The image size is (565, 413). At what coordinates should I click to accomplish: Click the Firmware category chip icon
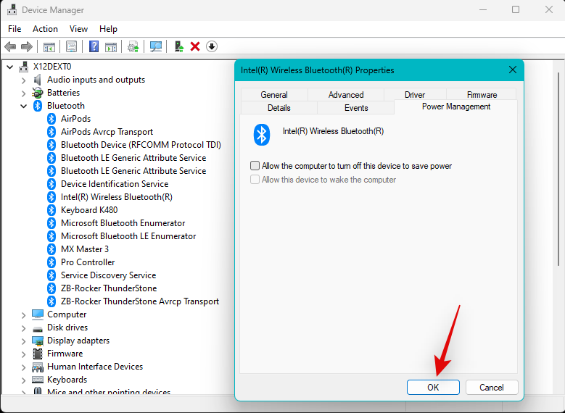[38, 354]
